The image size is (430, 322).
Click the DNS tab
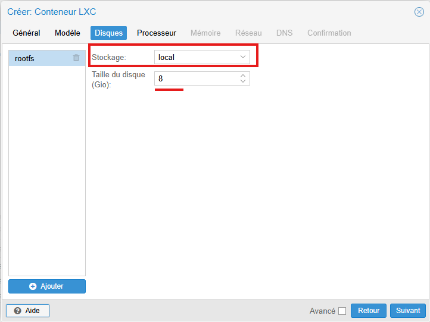[x=284, y=33]
